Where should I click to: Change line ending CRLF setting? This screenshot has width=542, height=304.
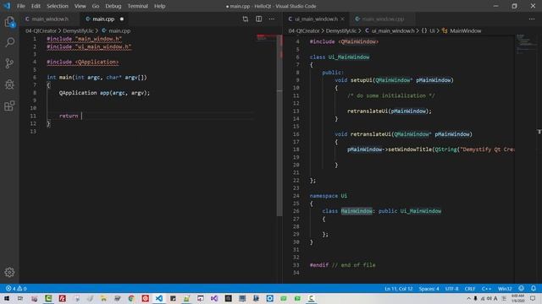point(470,289)
